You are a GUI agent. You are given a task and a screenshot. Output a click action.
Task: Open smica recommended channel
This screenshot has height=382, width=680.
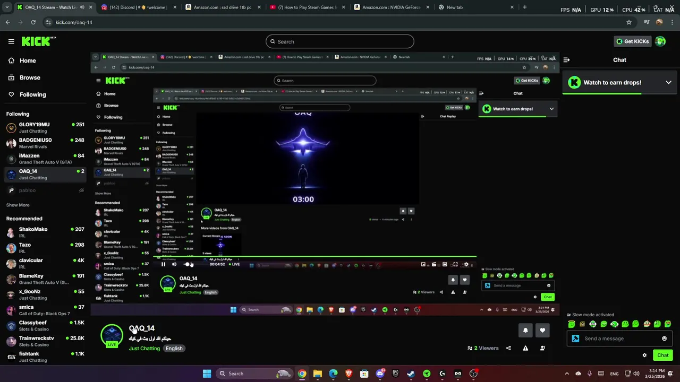point(45,310)
